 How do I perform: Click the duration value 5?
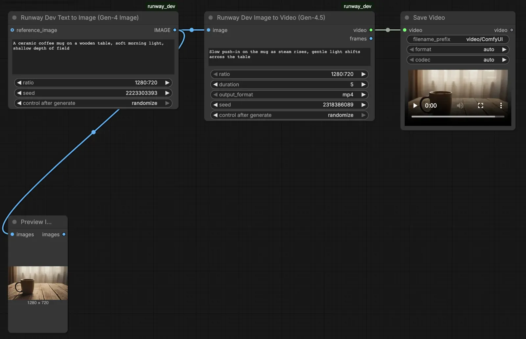pos(352,84)
